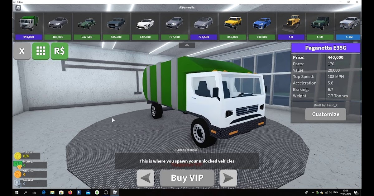Collapse the vehicle list with up chevron
This screenshot has width=374, height=196.
point(187,45)
